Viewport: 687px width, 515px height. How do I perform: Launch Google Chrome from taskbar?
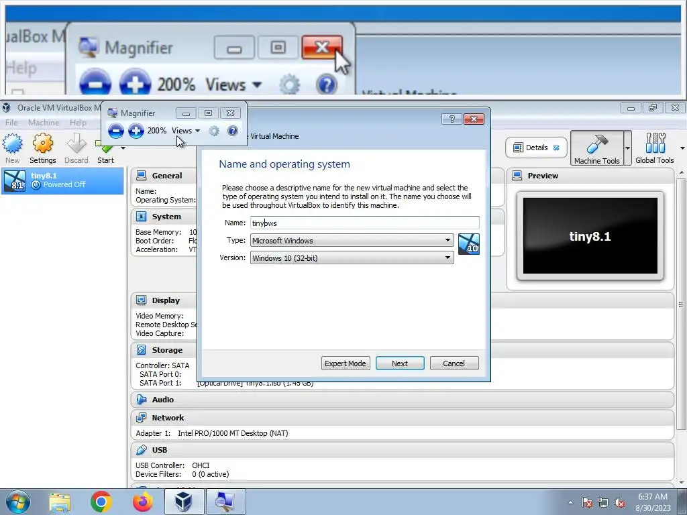(x=101, y=502)
